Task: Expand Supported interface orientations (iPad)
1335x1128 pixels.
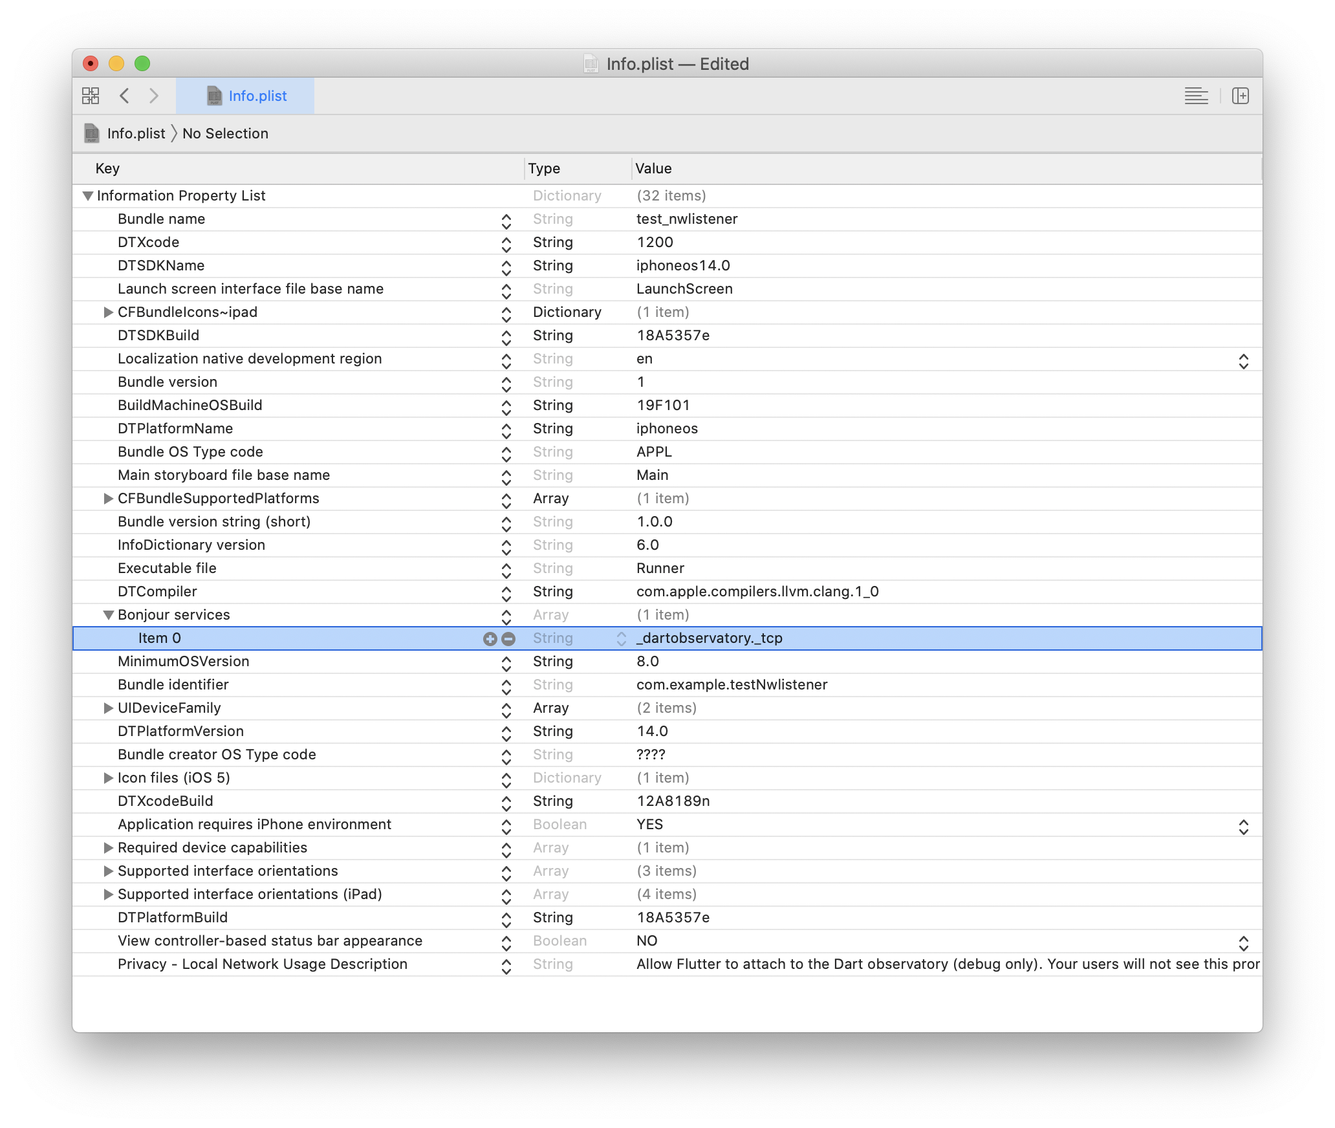Action: [x=108, y=895]
